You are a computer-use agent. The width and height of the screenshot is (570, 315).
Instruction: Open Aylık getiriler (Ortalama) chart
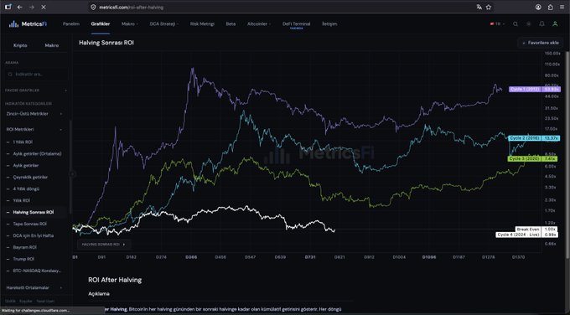[37, 153]
